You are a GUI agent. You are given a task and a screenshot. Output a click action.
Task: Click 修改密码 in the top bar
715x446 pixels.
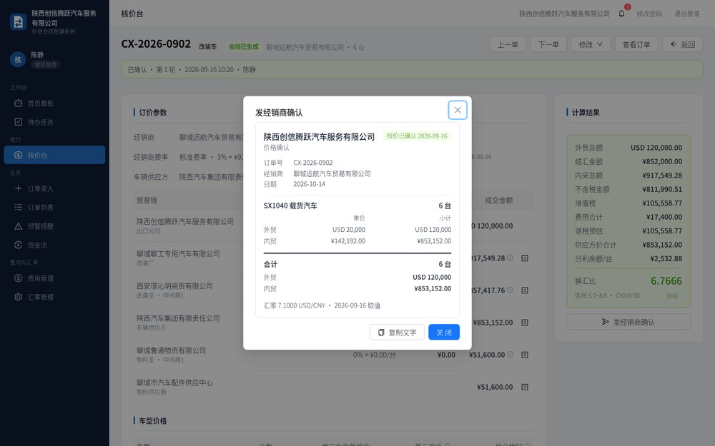tap(649, 14)
